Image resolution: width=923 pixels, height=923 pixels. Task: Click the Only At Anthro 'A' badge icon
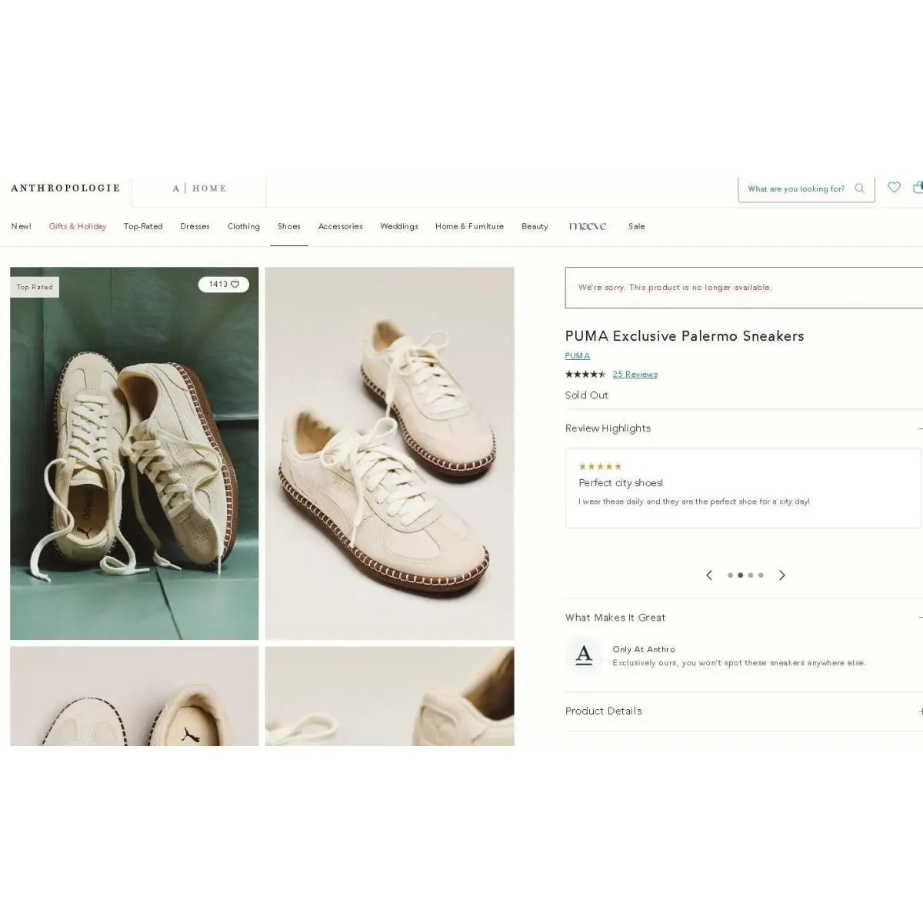[x=584, y=655]
